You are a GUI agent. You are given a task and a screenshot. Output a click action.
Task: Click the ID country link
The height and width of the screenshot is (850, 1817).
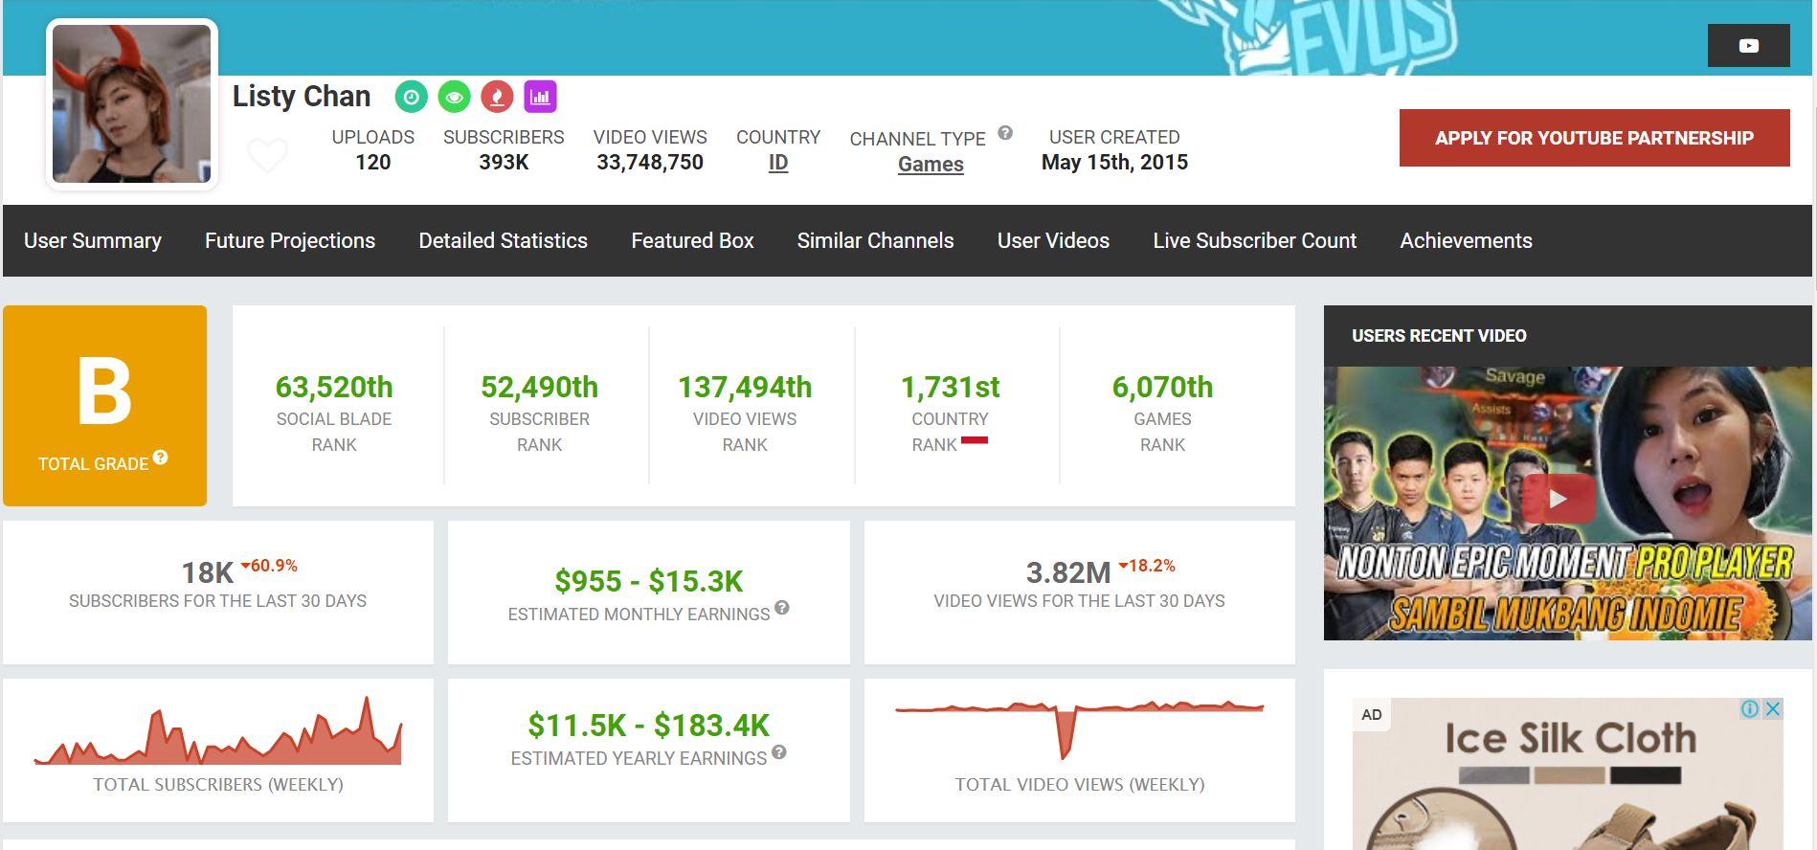778,163
